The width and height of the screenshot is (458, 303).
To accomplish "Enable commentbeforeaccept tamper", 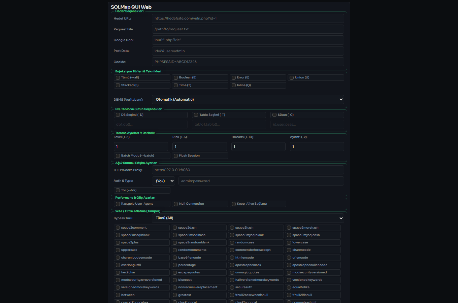I will [232, 250].
